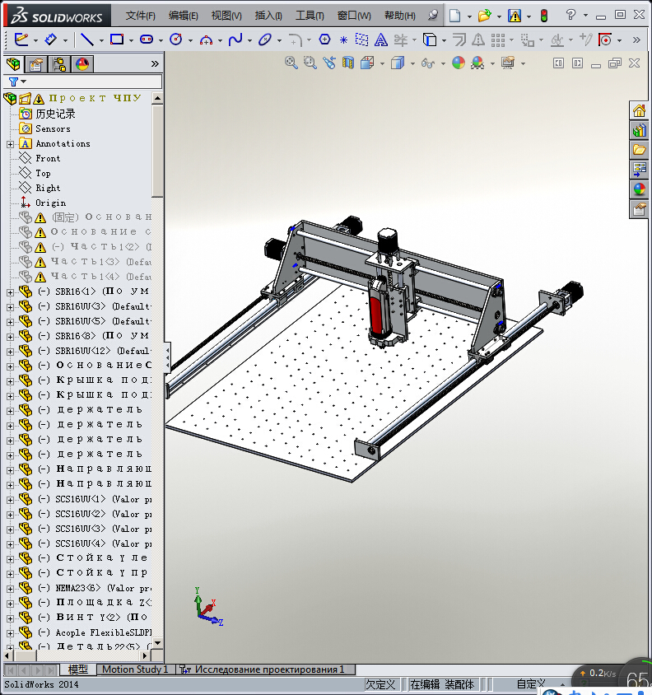Open the 插入(I) menu
The height and width of the screenshot is (695, 652).
click(268, 16)
